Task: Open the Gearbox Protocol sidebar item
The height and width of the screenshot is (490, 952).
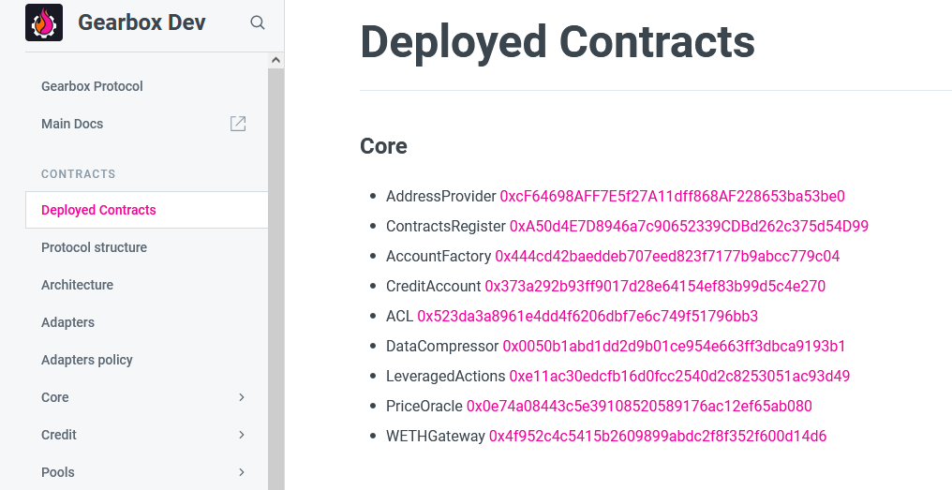Action: click(92, 86)
